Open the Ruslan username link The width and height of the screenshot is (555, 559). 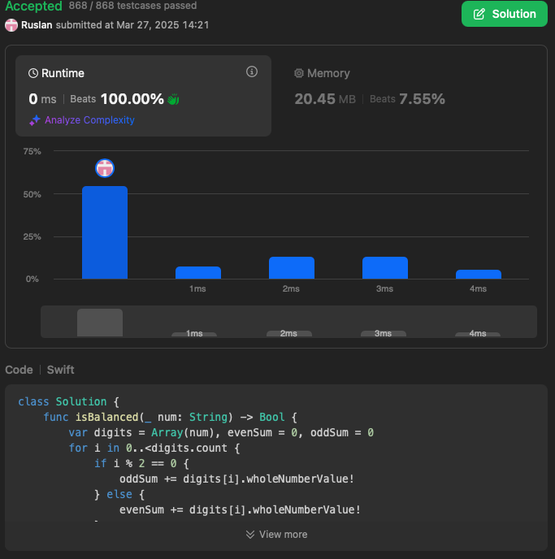coord(37,25)
